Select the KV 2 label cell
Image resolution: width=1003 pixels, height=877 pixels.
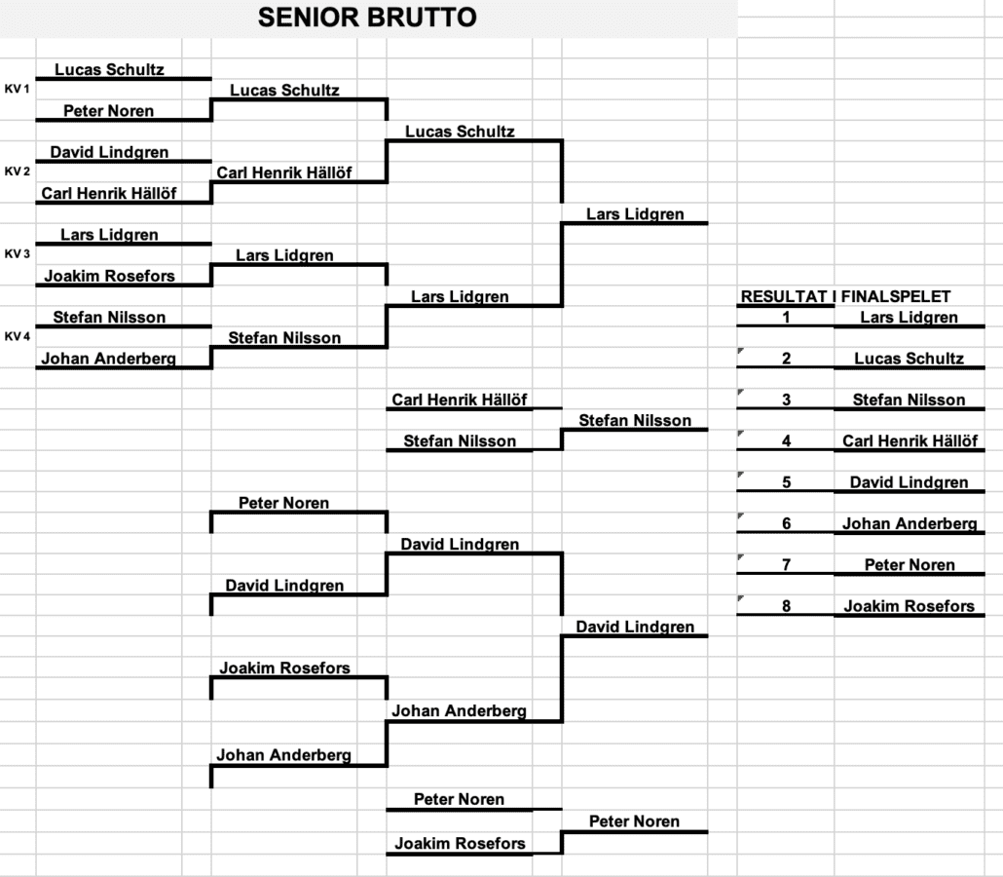(x=18, y=172)
